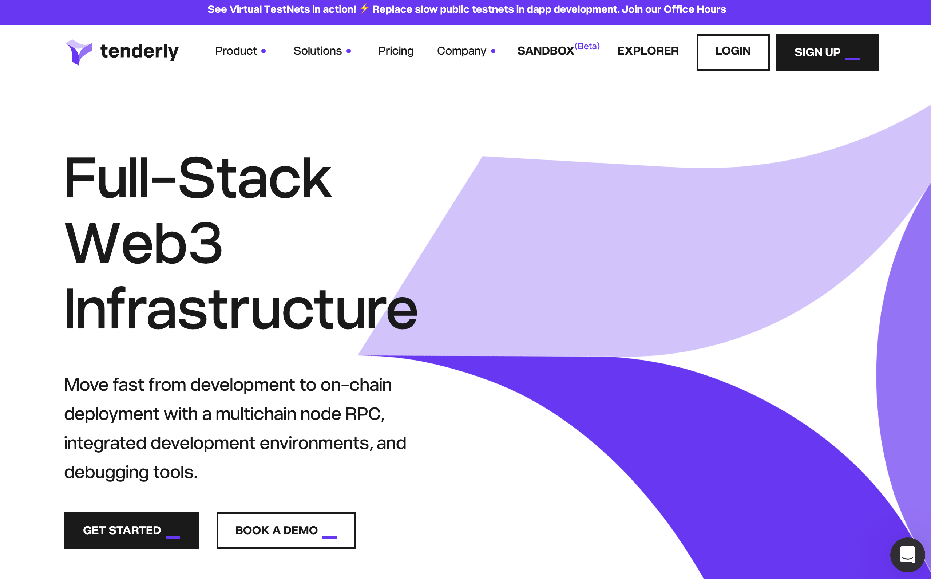Click the lightning bolt icon in banner
The width and height of the screenshot is (931, 579).
pos(364,8)
